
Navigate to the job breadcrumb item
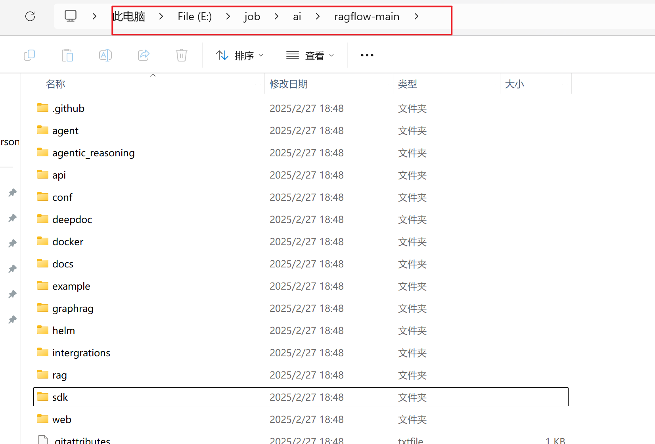click(x=252, y=16)
